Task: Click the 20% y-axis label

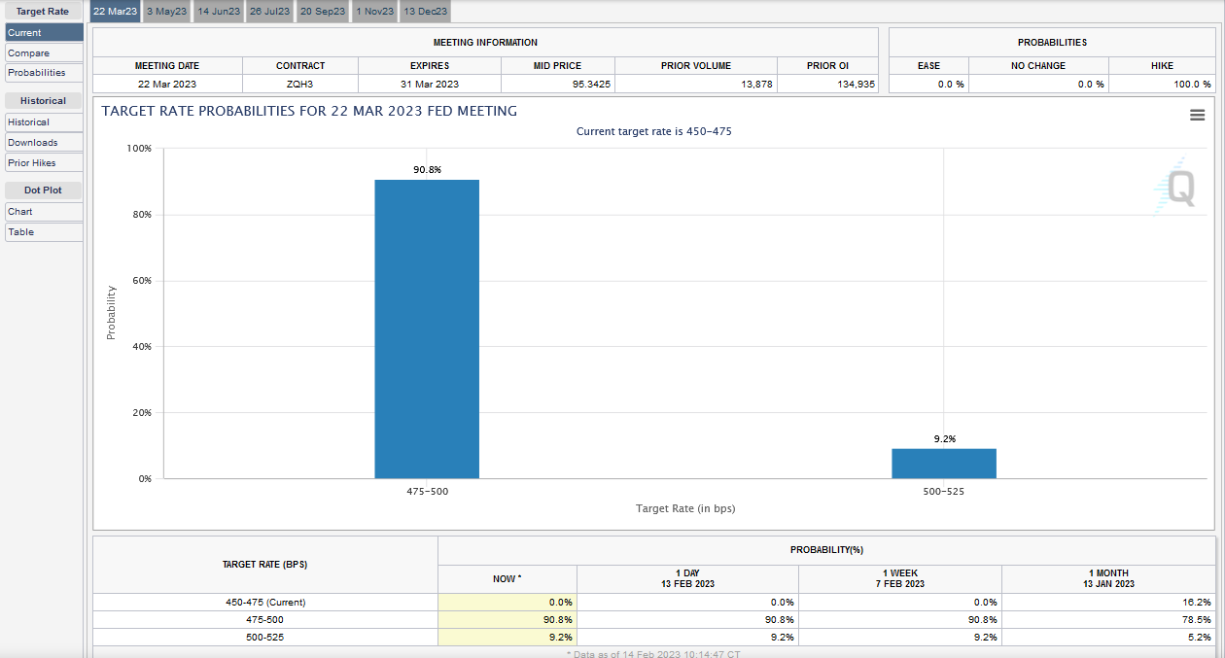Action: point(142,413)
